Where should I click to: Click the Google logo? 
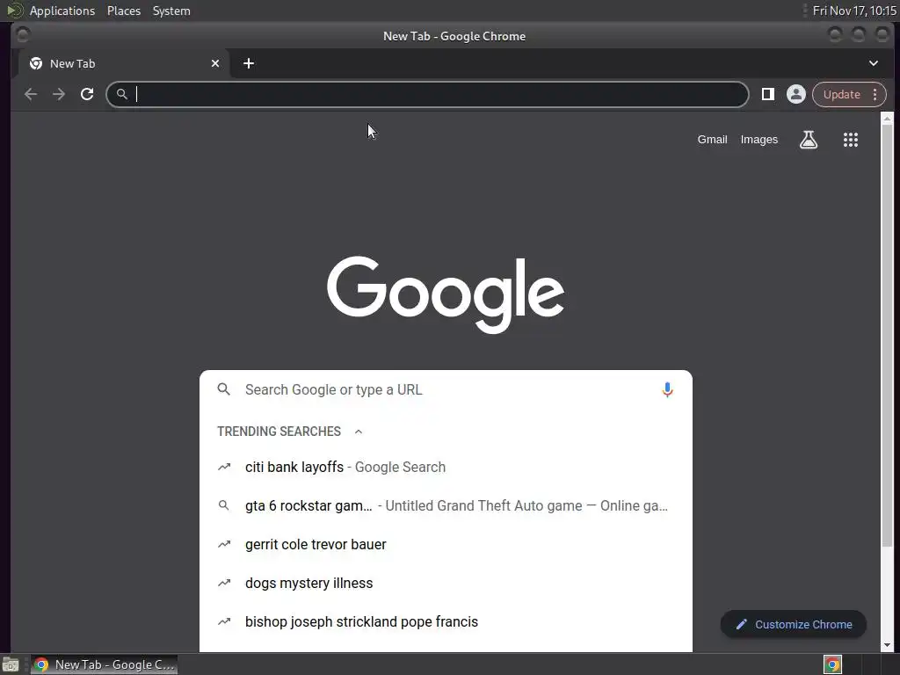pyautogui.click(x=446, y=294)
